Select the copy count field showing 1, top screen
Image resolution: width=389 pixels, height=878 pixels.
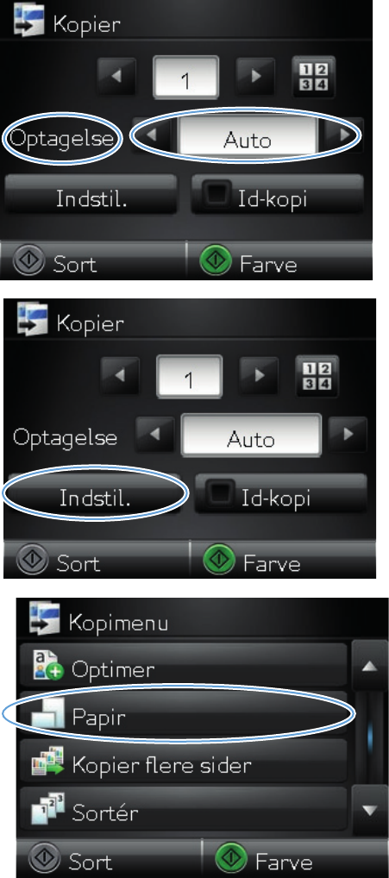coord(185,77)
